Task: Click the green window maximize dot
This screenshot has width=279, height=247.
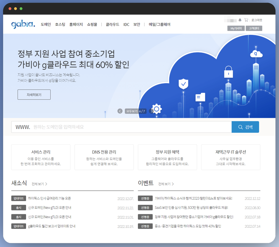Action: pyautogui.click(x=21, y=8)
